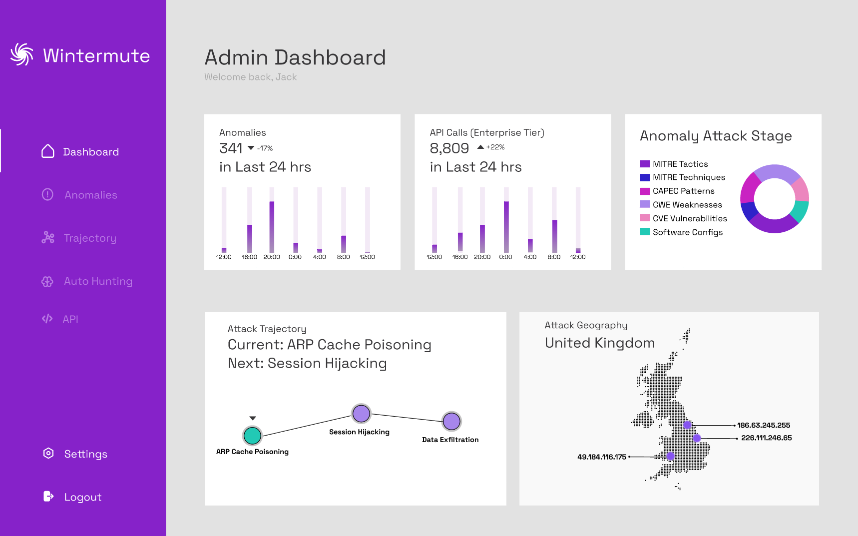
Task: Click the Next: Session Hijacking text
Action: 307,363
